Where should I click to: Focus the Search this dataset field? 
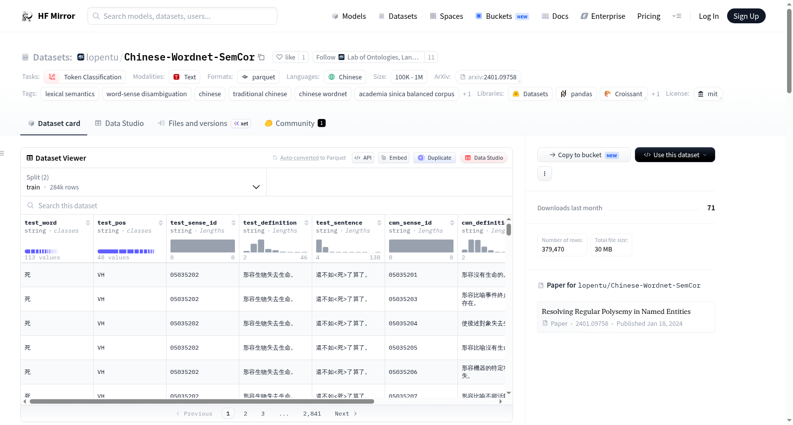pyautogui.click(x=267, y=206)
